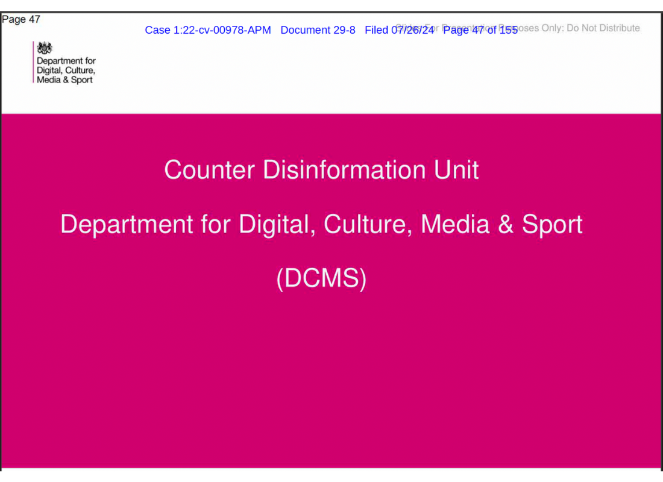Click the 'Document 29-8' header text
This screenshot has height=482, width=663.
pyautogui.click(x=318, y=30)
